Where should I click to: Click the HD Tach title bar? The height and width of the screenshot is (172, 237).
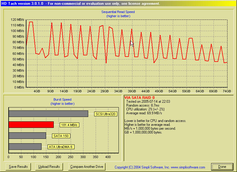click(118, 4)
